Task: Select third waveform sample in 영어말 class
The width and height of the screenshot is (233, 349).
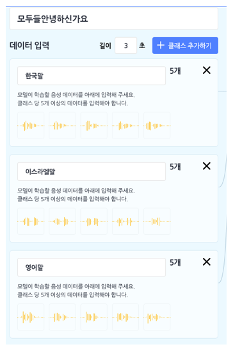Action: (x=93, y=317)
